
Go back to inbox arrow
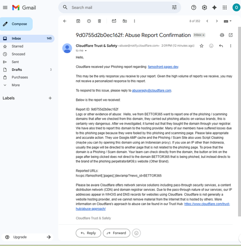[x=65, y=21]
